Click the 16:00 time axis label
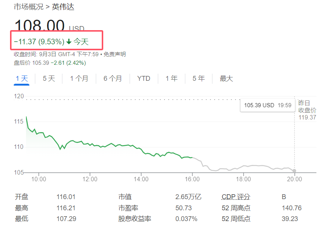 [192, 179]
